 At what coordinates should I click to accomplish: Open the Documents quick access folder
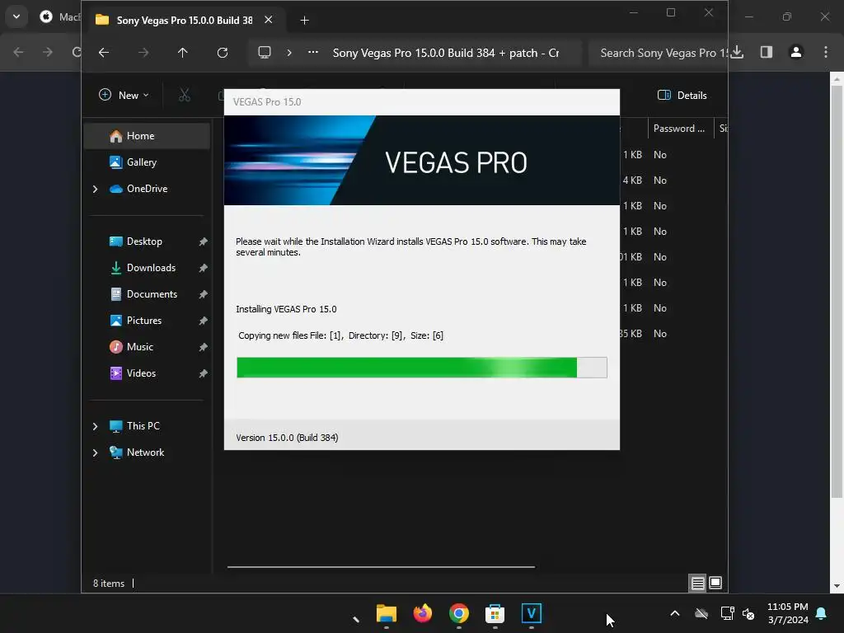[152, 294]
